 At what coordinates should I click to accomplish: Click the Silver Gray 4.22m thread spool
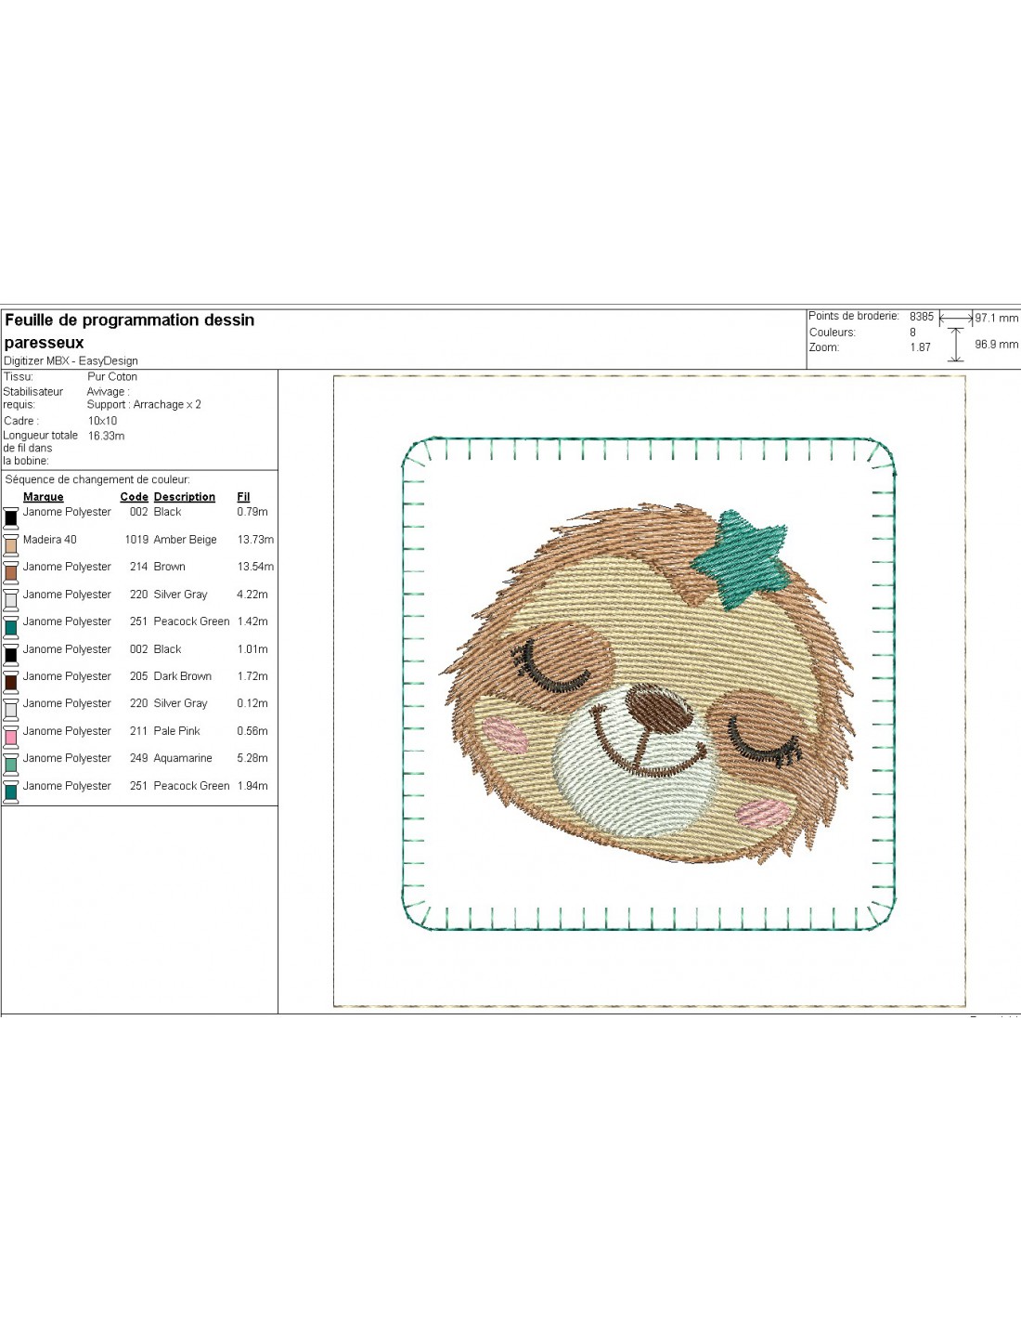(x=11, y=599)
